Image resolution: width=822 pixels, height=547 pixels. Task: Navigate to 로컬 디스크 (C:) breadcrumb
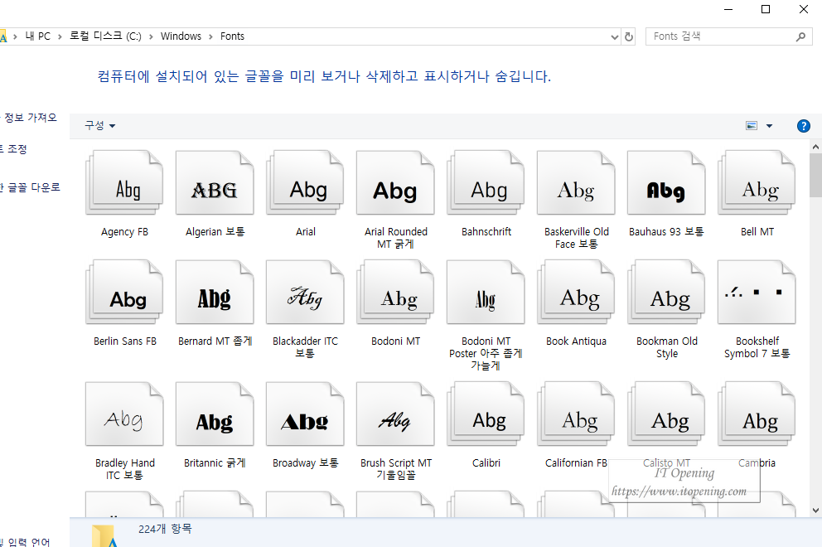(x=105, y=36)
